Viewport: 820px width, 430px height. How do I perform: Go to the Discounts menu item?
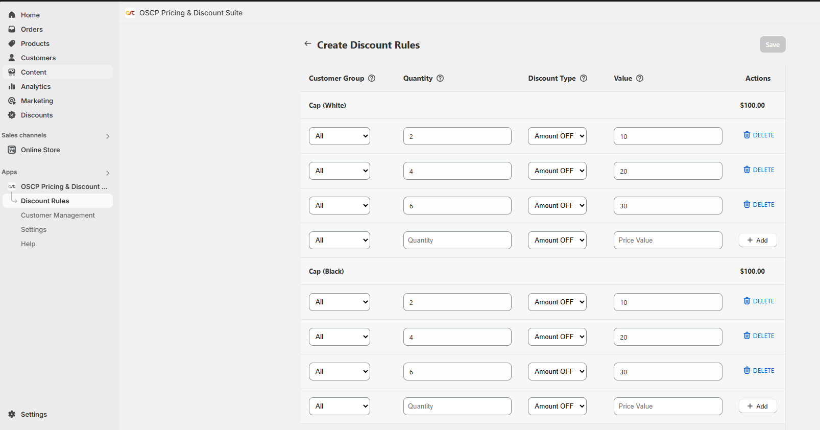pyautogui.click(x=37, y=115)
